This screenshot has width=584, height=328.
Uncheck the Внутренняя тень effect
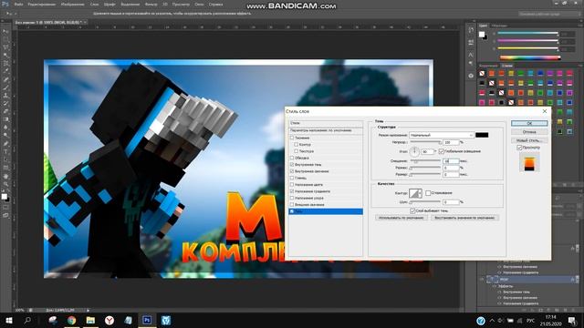click(x=292, y=164)
